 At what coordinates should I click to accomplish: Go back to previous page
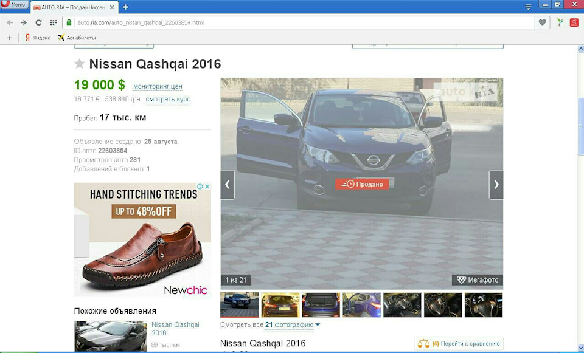(x=10, y=22)
